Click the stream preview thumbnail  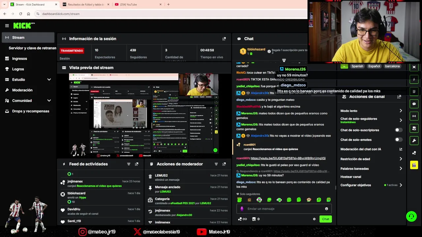144,115
